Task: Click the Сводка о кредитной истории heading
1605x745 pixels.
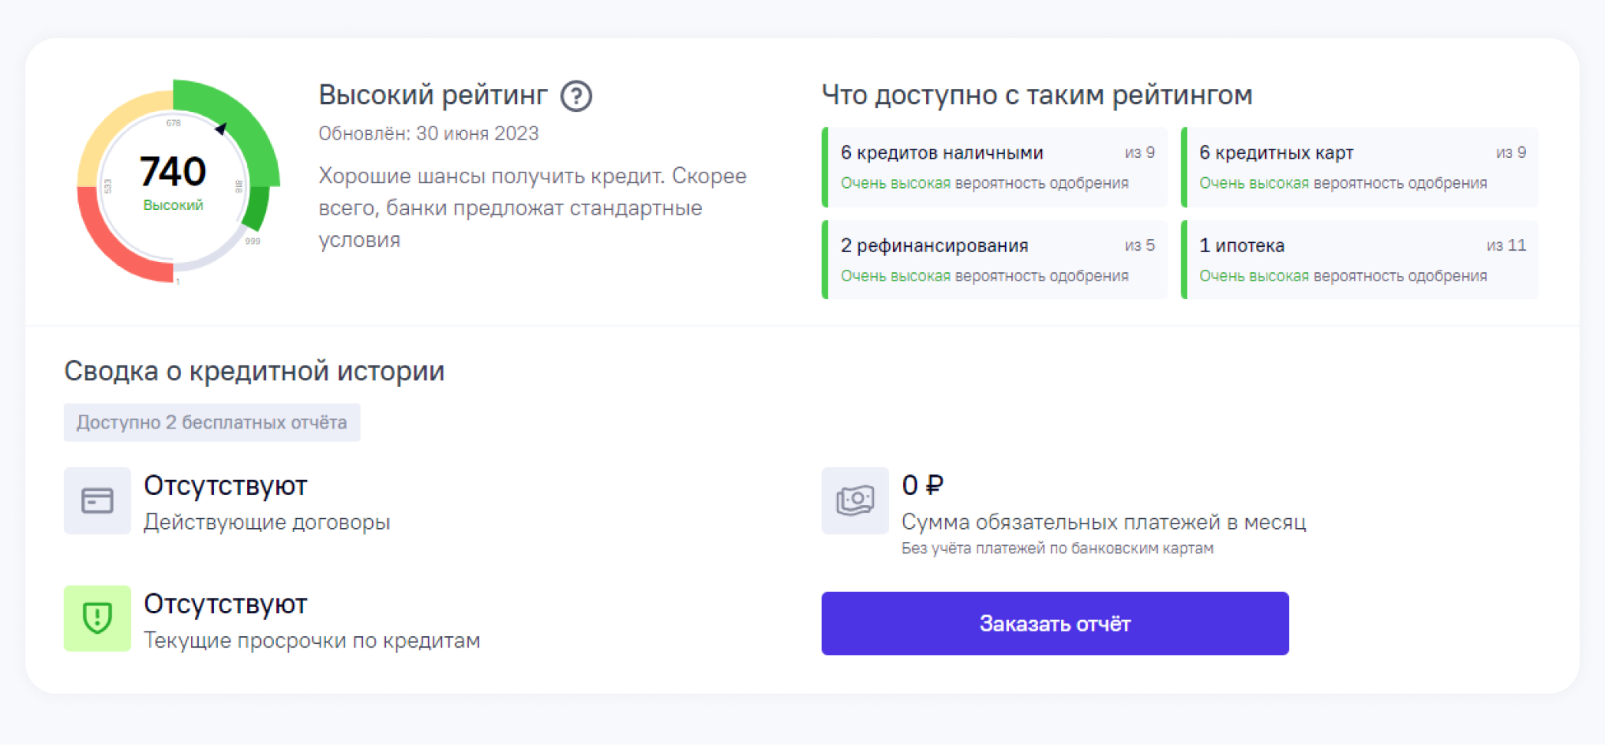Action: 254,371
